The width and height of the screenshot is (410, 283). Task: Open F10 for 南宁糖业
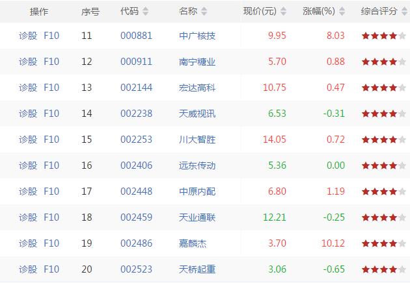coord(51,62)
